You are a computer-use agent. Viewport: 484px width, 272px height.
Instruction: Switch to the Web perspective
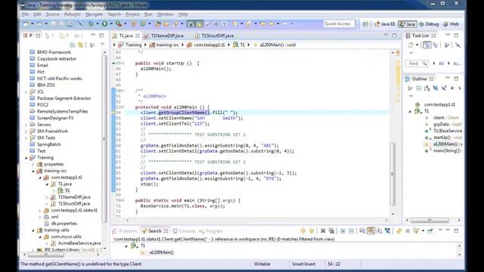[x=451, y=24]
